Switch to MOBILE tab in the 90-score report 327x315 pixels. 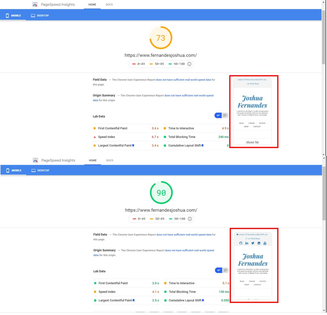click(x=14, y=170)
